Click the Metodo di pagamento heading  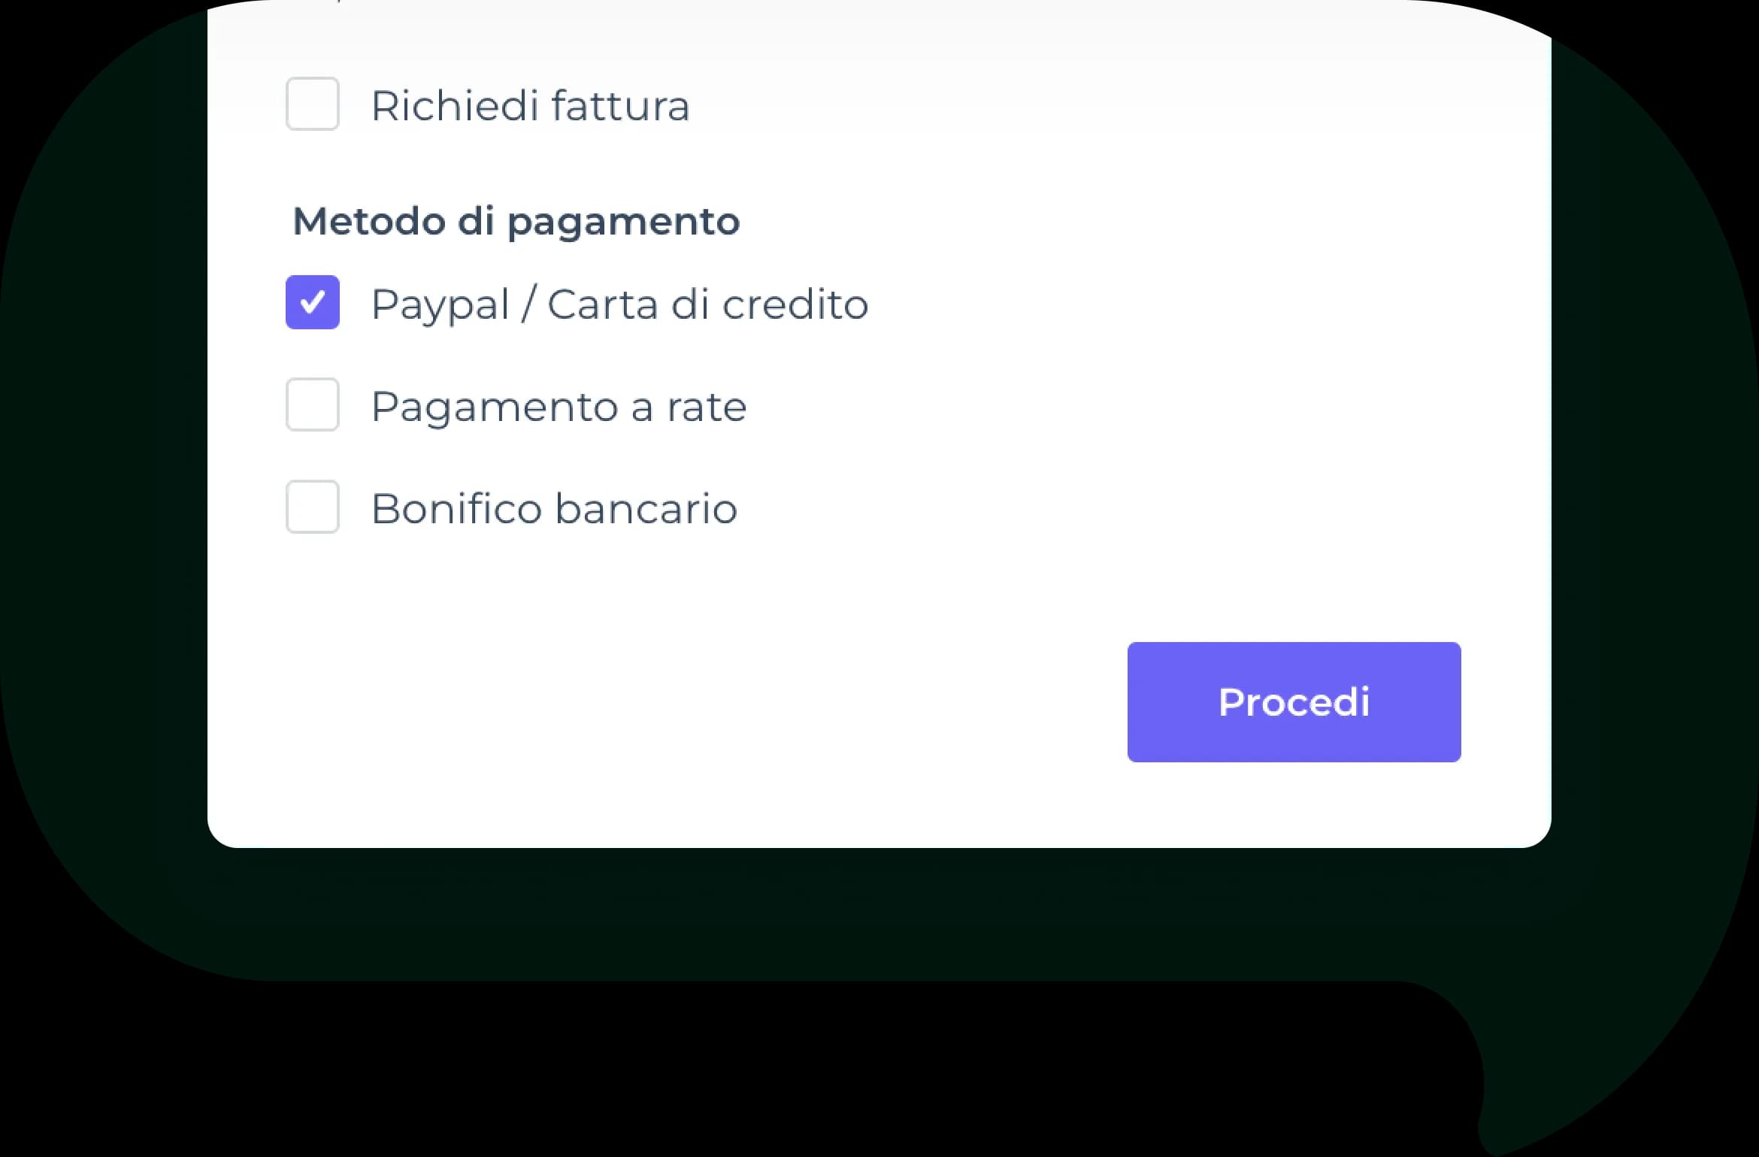click(x=516, y=221)
